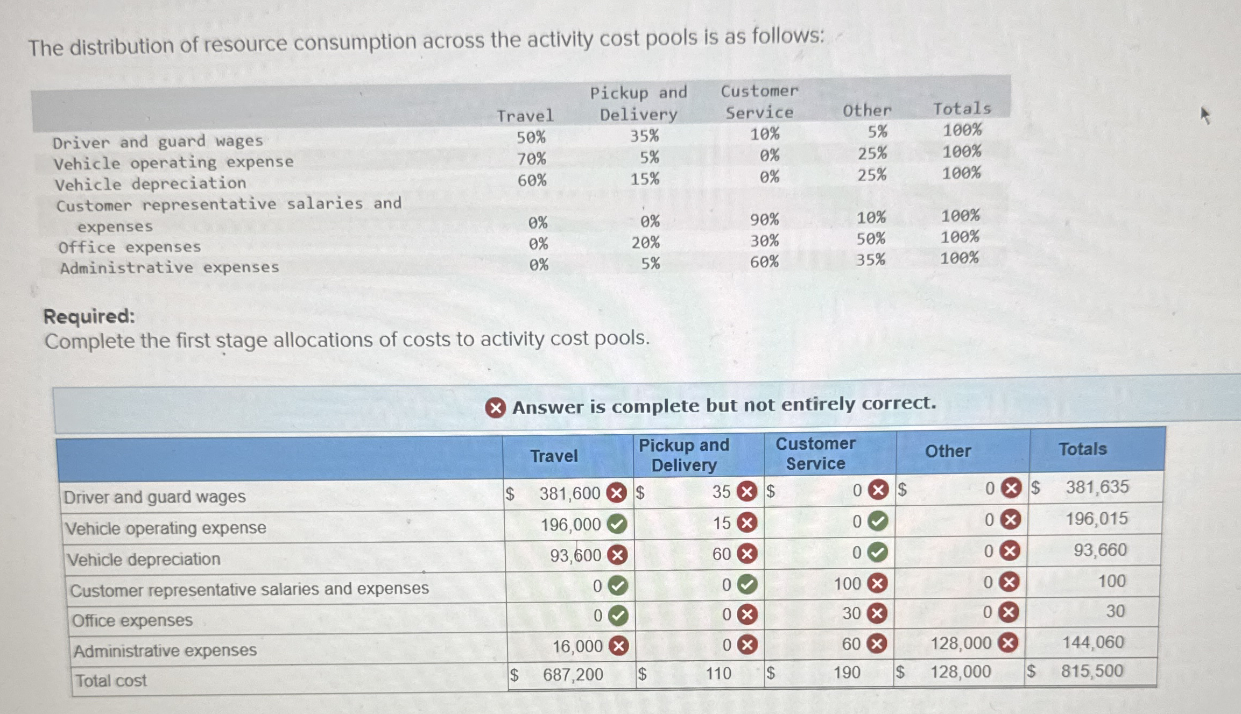Click the green check beside Customer Service 0

pos(877,524)
